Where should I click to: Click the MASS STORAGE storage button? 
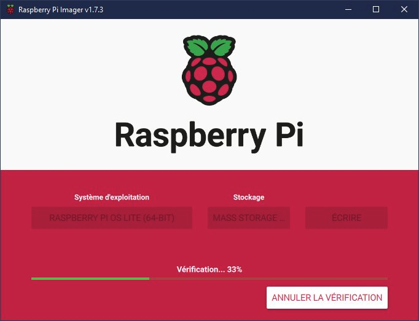tap(249, 218)
